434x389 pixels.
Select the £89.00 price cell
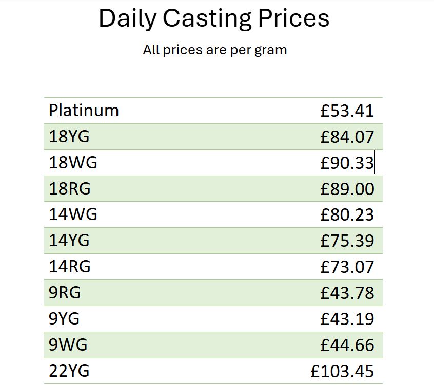[347, 189]
